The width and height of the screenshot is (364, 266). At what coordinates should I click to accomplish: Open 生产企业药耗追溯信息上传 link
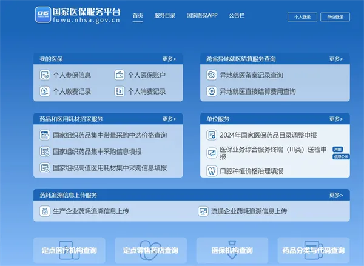[x=91, y=211]
